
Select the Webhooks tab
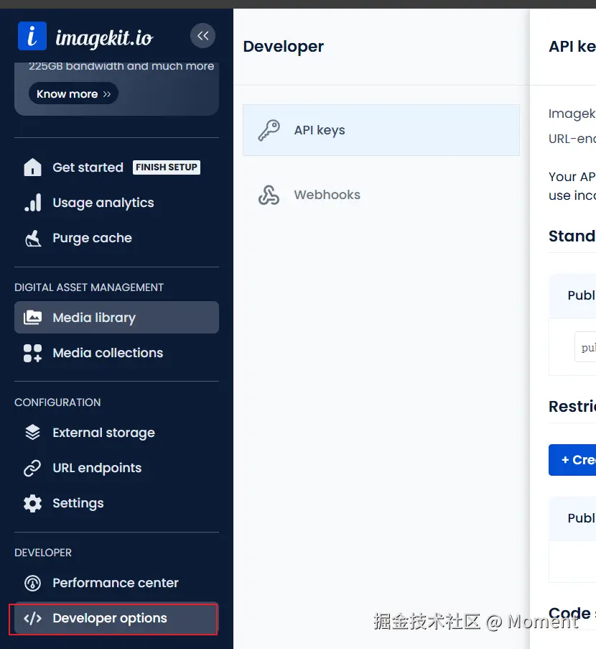click(381, 195)
